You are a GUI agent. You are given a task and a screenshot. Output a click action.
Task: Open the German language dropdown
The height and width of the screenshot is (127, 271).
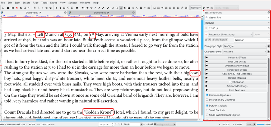point(252,40)
